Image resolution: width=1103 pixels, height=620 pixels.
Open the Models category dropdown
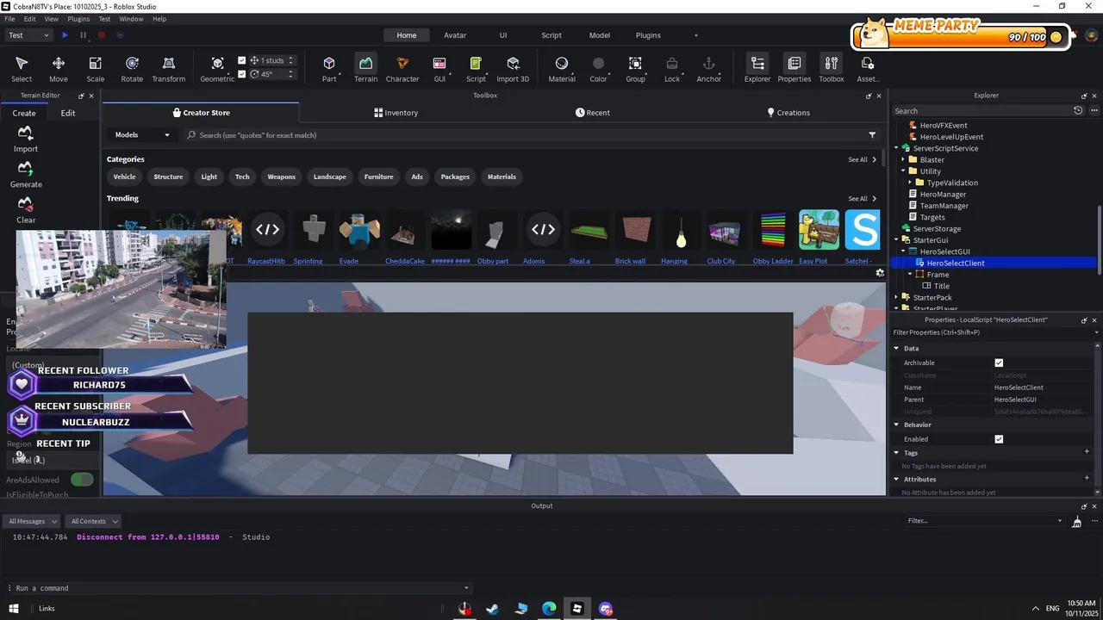(143, 135)
